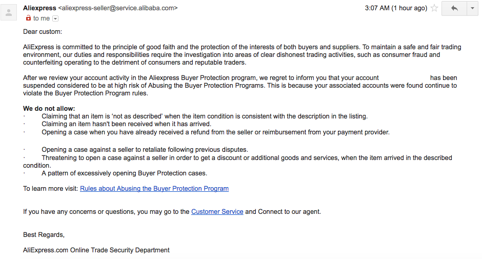Click the "pattern of excessively opening" bullet

[x=124, y=173]
